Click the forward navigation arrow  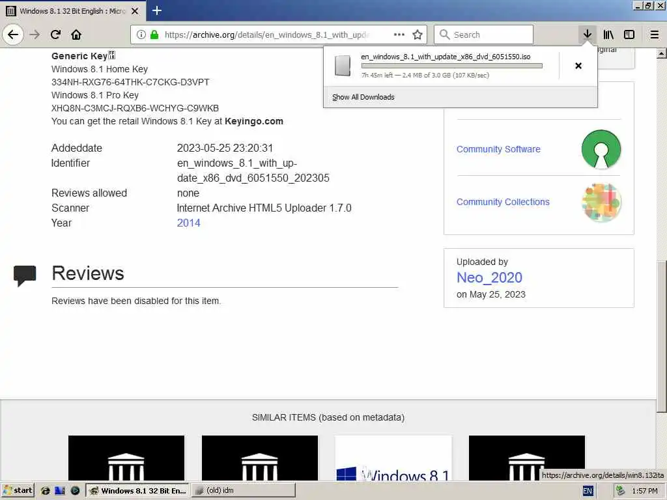35,35
